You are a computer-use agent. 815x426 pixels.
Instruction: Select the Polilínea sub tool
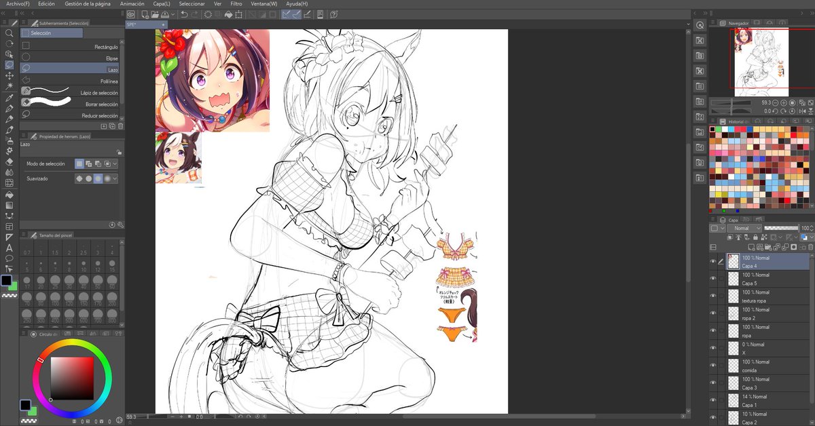tap(71, 79)
